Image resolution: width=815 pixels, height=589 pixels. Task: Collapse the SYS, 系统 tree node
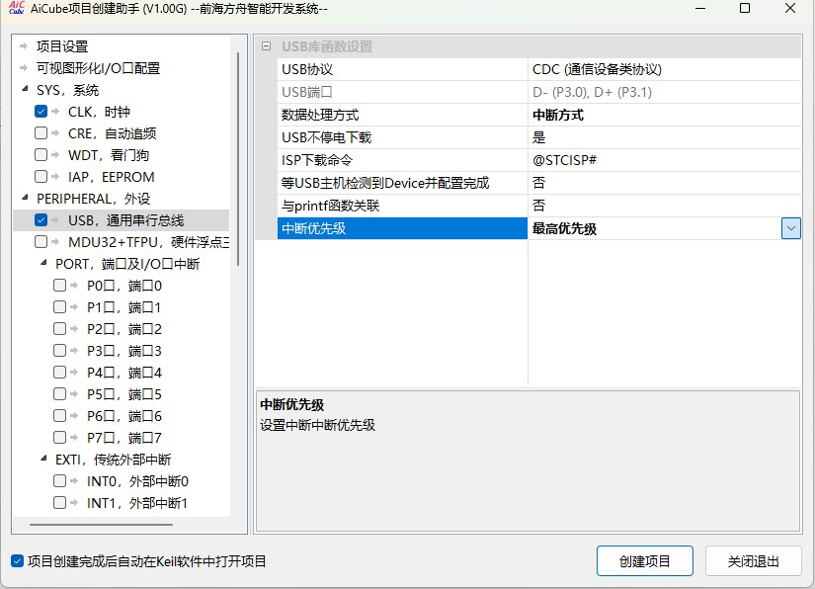[25, 89]
